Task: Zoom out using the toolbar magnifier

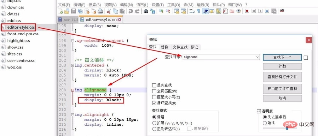Action: [x=168, y=11]
